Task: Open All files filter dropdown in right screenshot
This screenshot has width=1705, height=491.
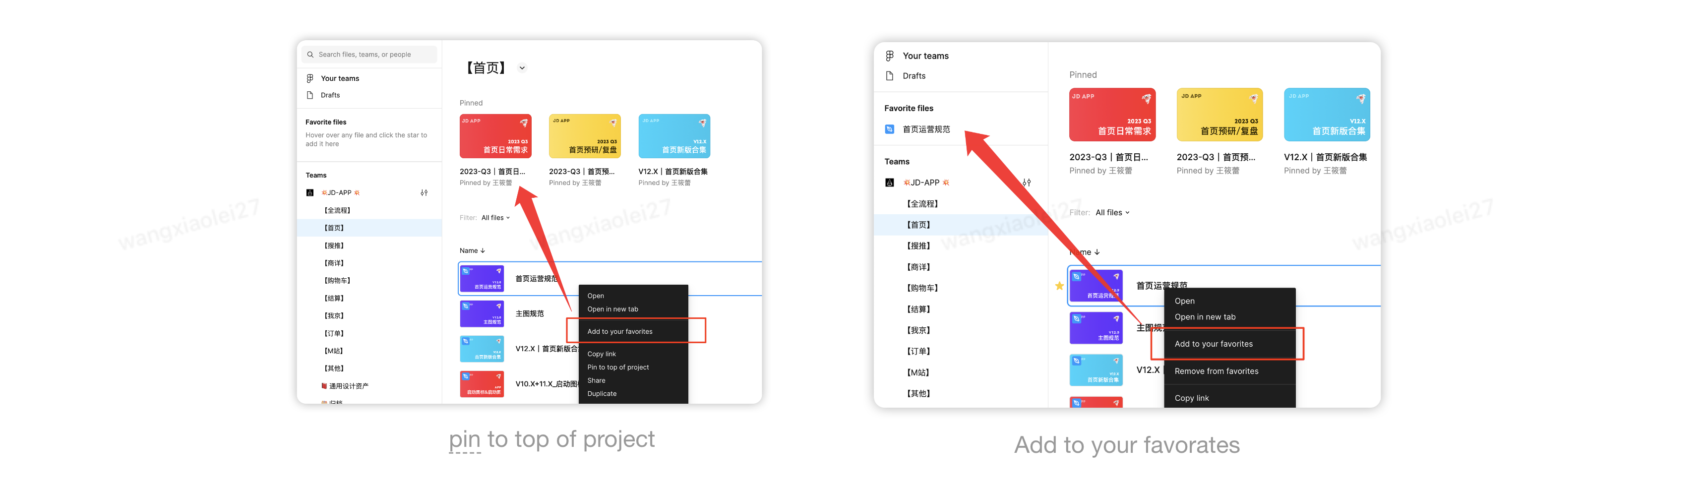Action: point(1113,213)
